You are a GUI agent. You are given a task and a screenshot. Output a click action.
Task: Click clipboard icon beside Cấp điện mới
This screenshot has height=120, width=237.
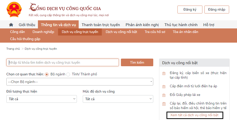click(164, 87)
